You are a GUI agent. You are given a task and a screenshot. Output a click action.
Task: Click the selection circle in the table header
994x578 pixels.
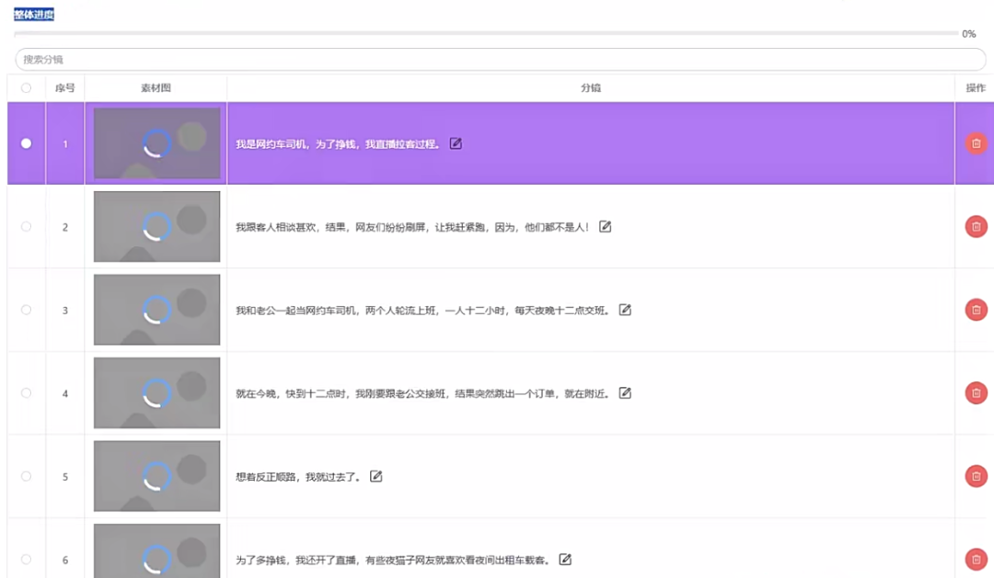point(27,87)
